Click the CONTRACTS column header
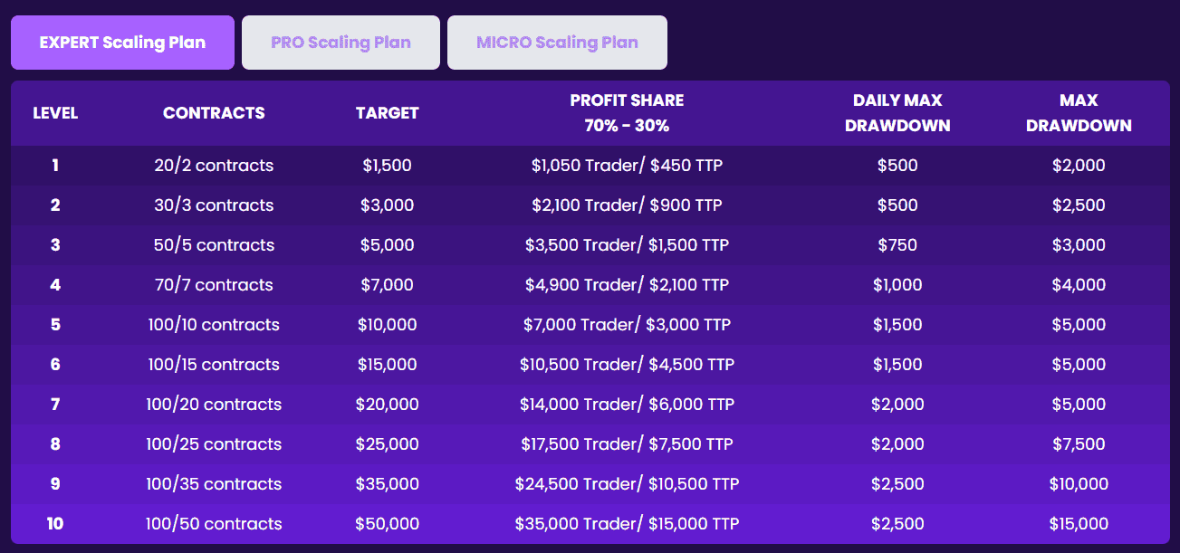Viewport: 1180px width, 553px height. click(214, 113)
